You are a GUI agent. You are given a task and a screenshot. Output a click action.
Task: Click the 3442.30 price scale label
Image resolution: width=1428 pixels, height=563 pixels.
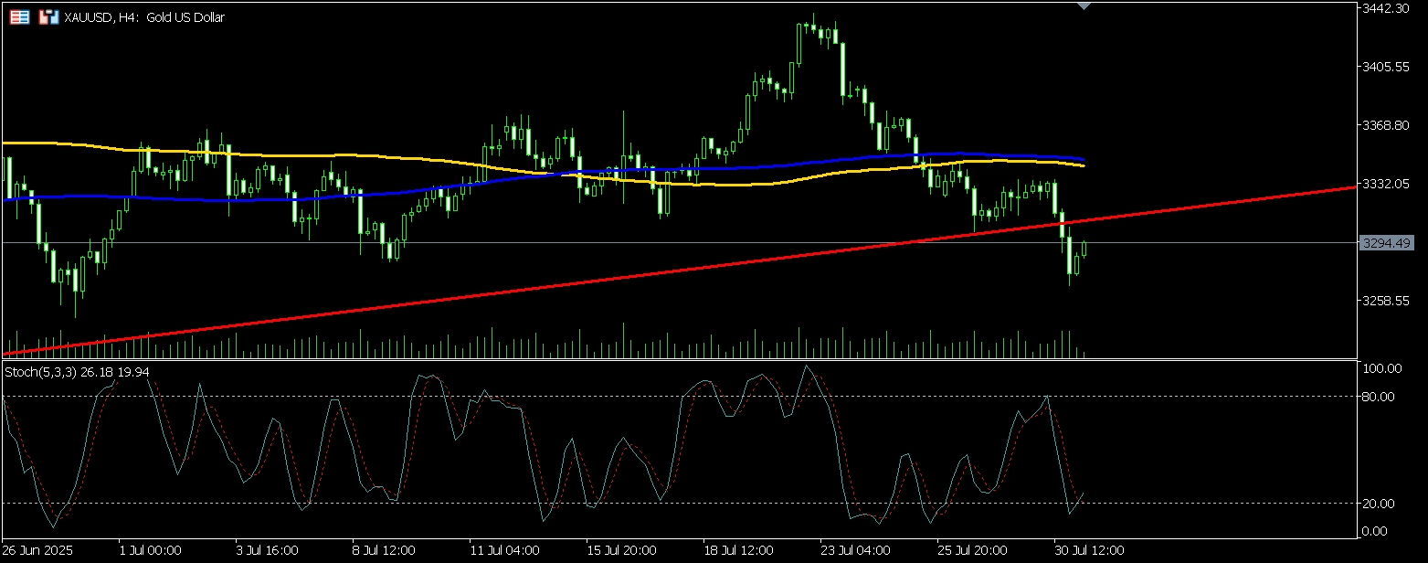tap(1386, 8)
